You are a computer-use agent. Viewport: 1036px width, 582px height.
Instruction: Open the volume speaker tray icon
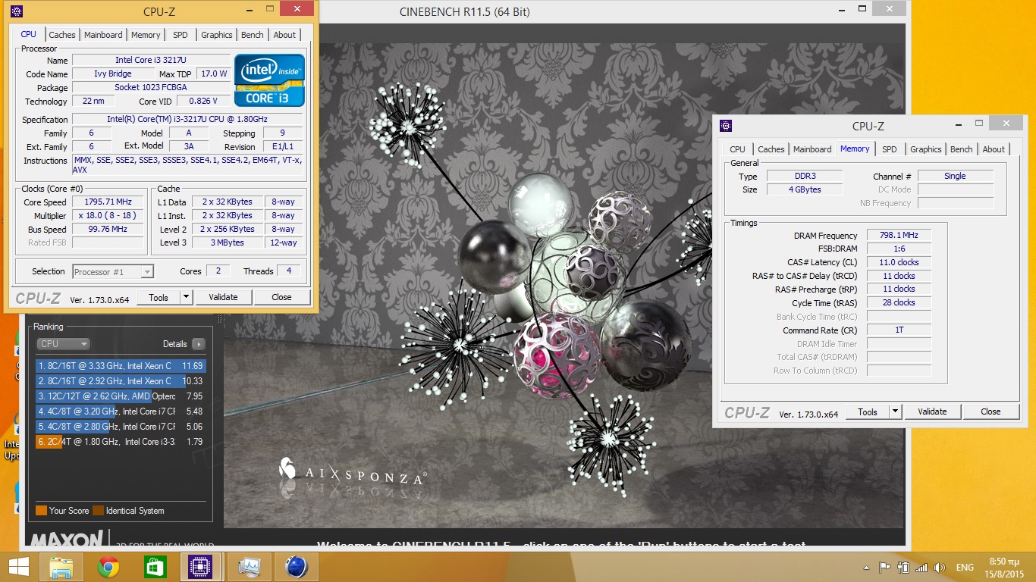(940, 568)
